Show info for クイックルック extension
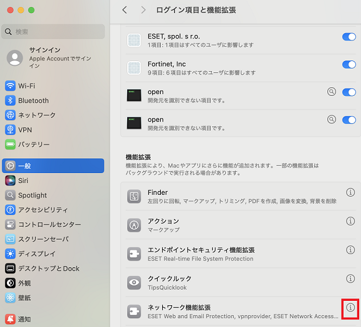361x327 pixels. point(350,278)
